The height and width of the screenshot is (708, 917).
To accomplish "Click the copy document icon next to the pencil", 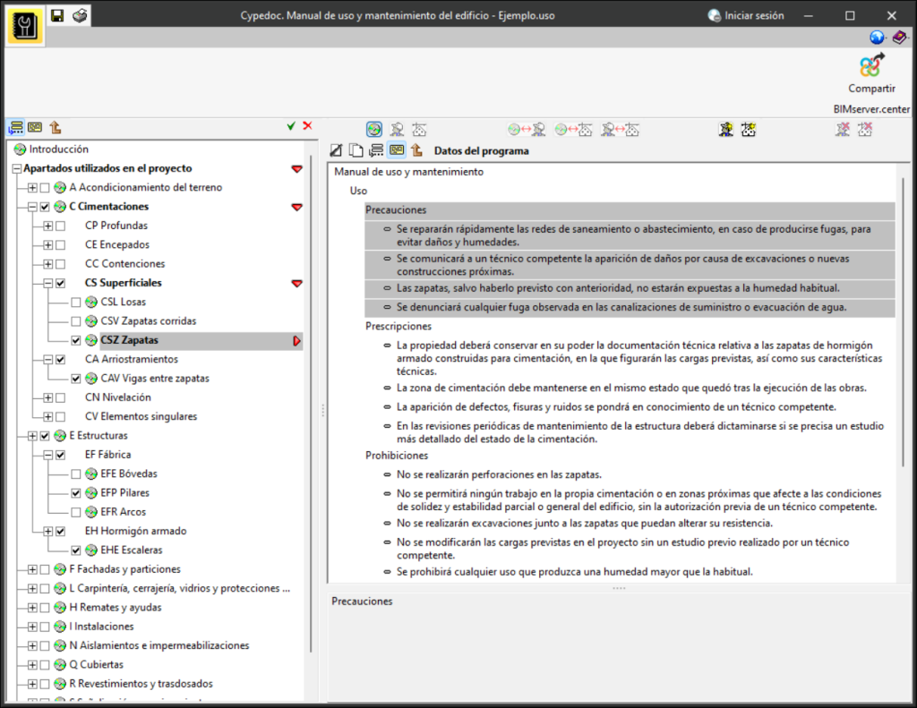I will coord(356,149).
